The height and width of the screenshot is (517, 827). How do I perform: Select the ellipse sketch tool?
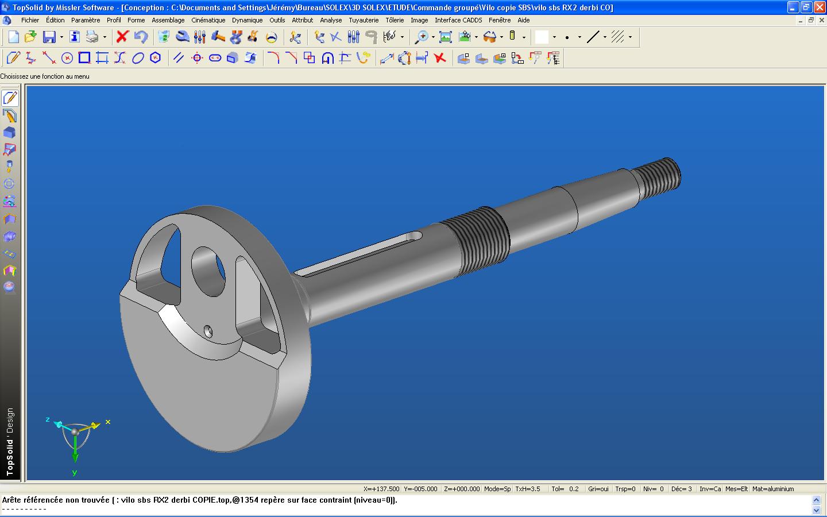pyautogui.click(x=138, y=58)
